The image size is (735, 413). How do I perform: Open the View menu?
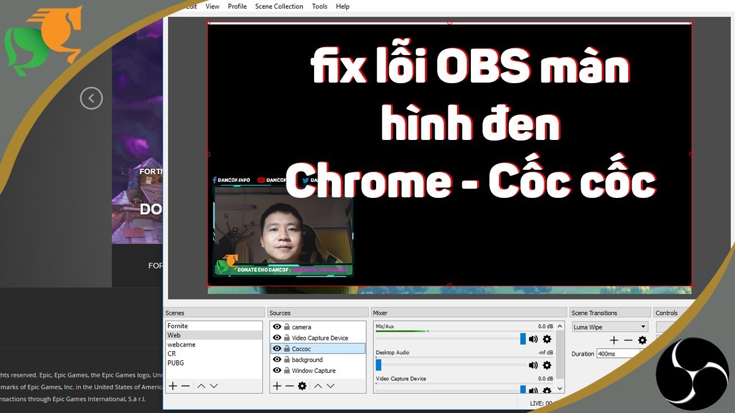coord(212,6)
